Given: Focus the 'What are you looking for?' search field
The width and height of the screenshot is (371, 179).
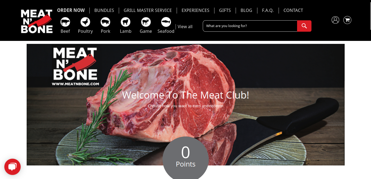Looking at the screenshot, I should (x=250, y=26).
